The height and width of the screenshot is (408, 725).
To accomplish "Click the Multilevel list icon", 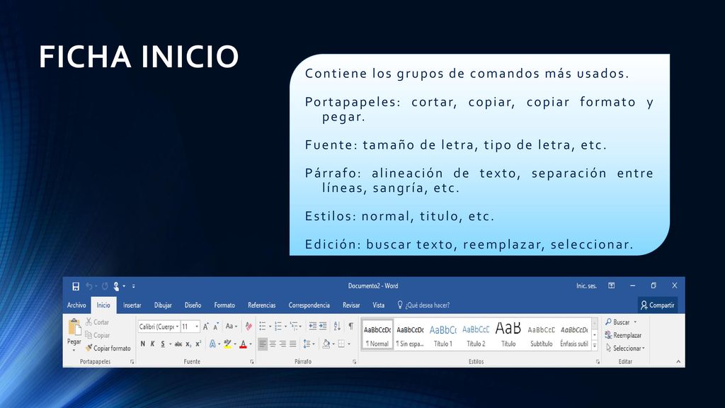I will [x=295, y=327].
